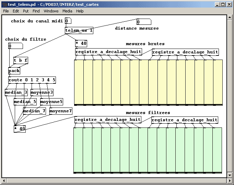Screen dimensions: 234x185
Task: Click the last green slider in mesures filtrees
Action: click(217, 150)
